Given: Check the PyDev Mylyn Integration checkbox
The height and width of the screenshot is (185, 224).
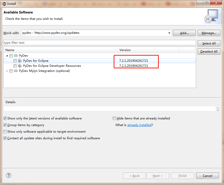Looking at the screenshot, I should (11, 71).
